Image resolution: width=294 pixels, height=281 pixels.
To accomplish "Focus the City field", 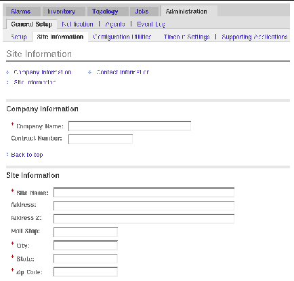I will 85,245.
